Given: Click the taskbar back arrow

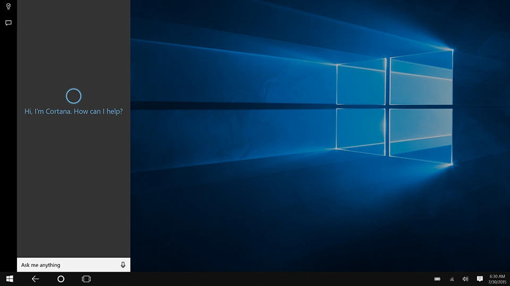Looking at the screenshot, I should (35, 279).
